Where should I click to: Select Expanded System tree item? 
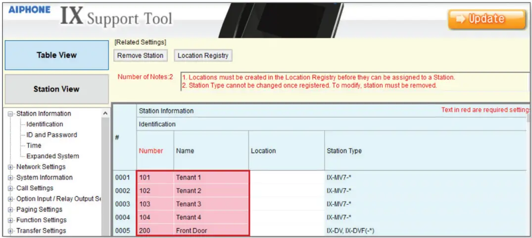click(52, 156)
